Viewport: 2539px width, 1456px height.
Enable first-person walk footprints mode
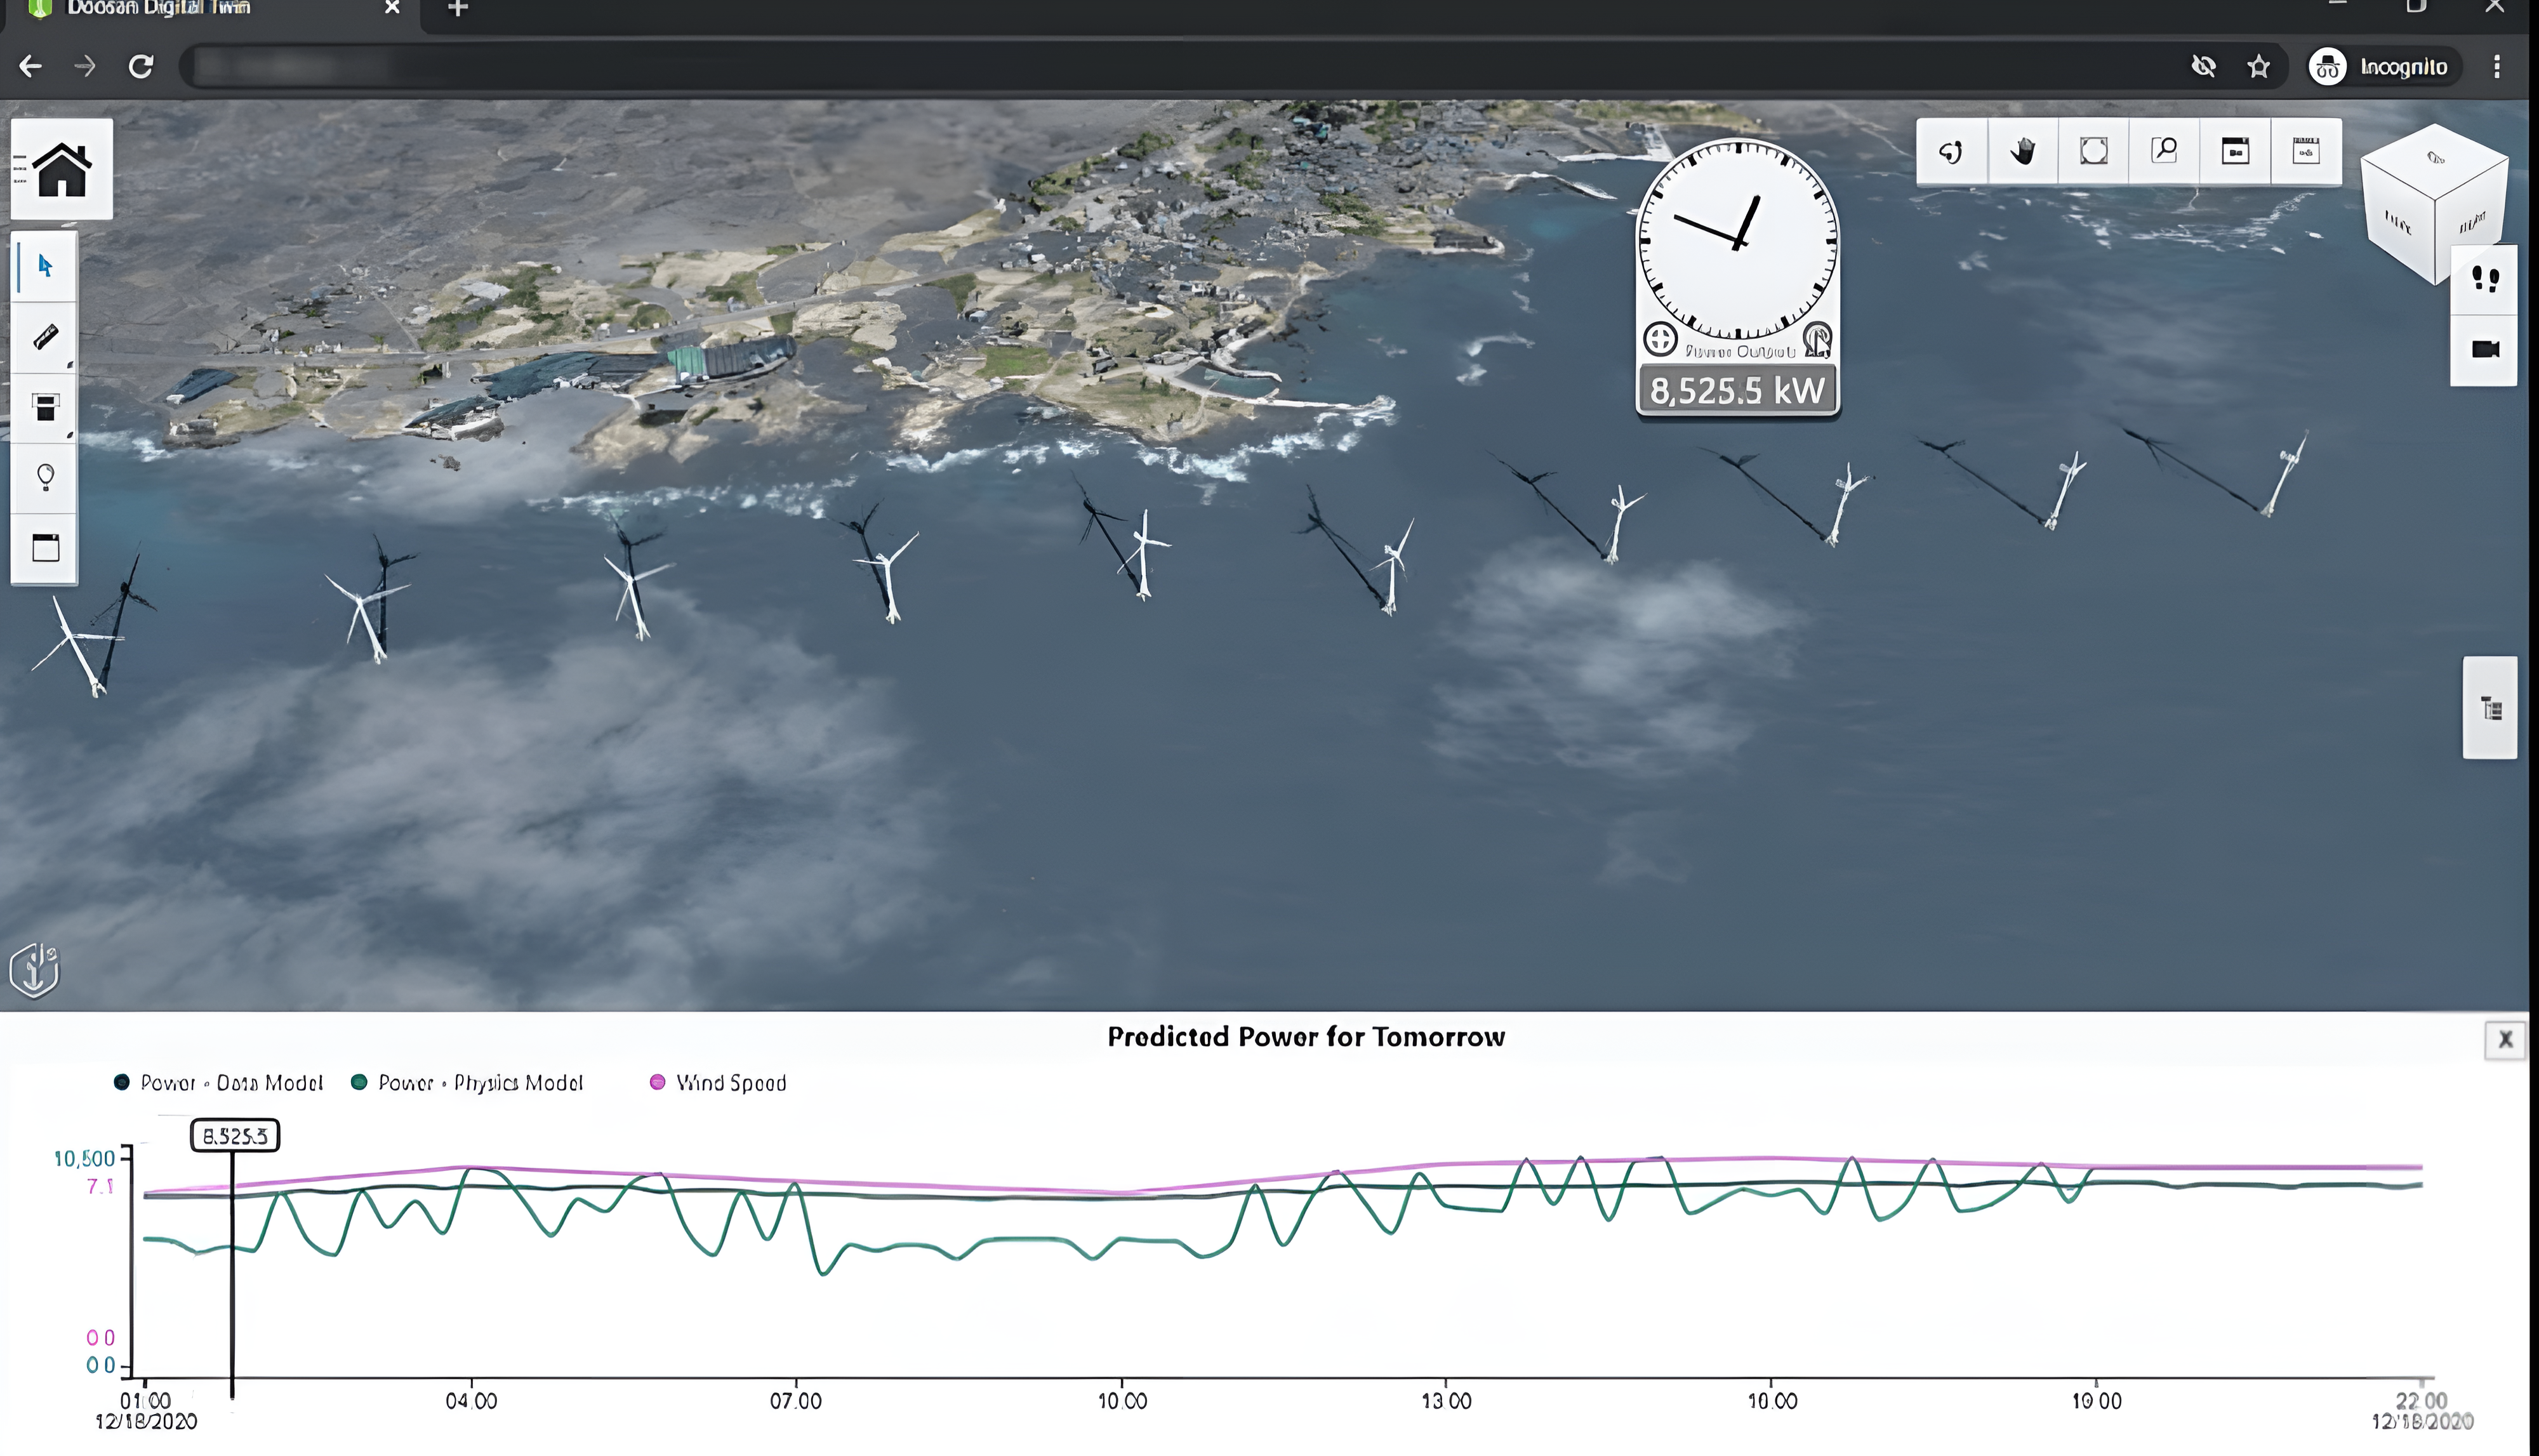click(2485, 279)
